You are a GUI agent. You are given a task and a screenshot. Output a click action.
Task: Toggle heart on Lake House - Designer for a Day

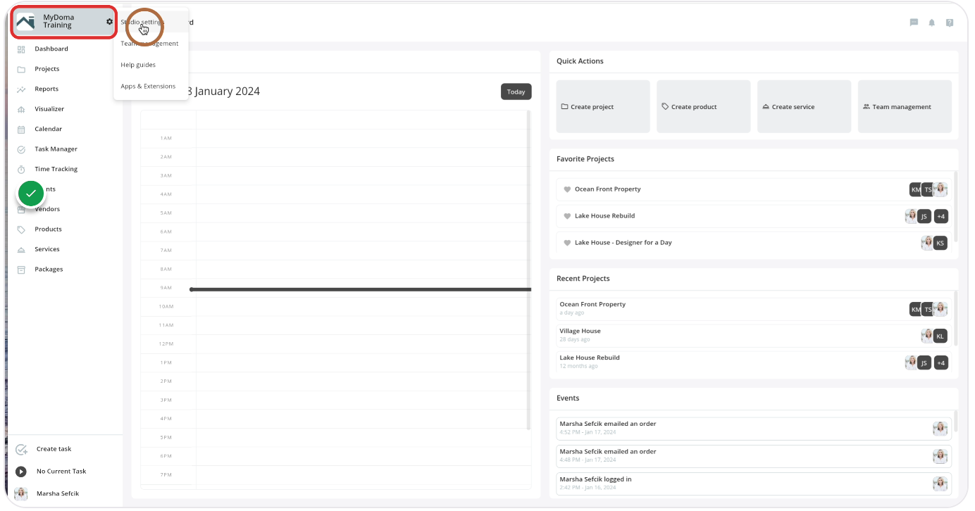(567, 243)
